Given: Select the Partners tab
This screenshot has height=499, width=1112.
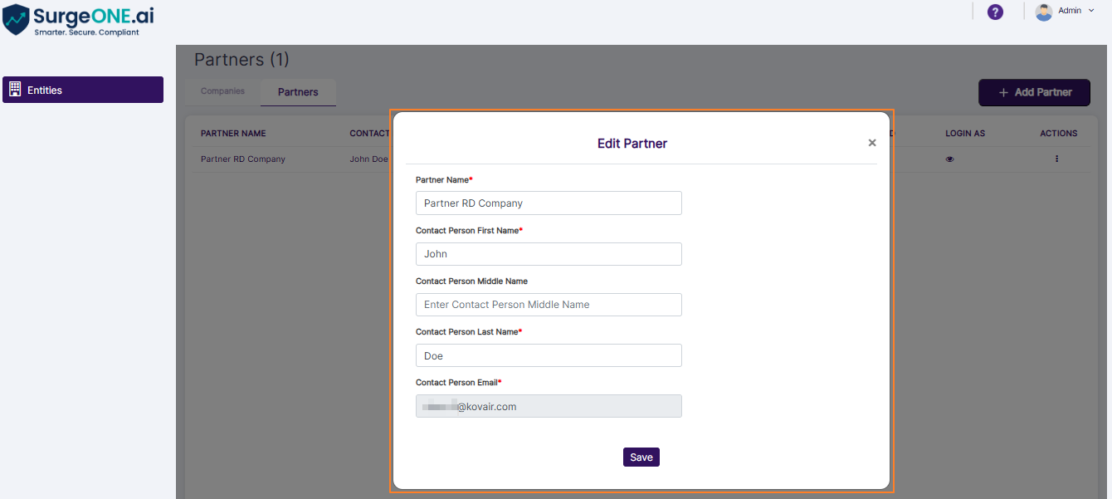Looking at the screenshot, I should [298, 91].
